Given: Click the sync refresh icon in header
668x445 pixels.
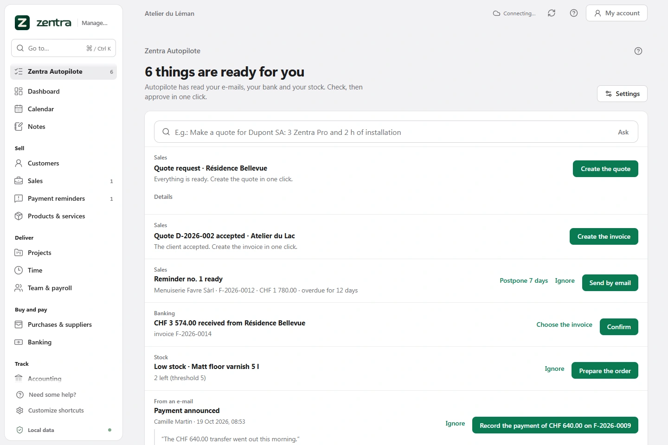Looking at the screenshot, I should [552, 13].
